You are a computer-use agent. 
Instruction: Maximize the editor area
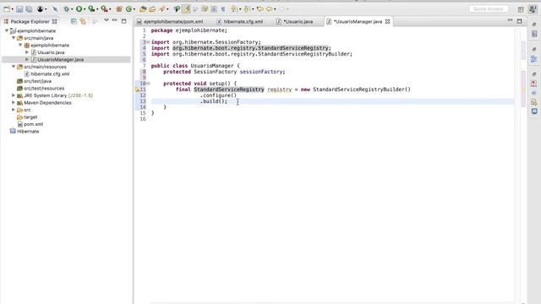coord(519,21)
